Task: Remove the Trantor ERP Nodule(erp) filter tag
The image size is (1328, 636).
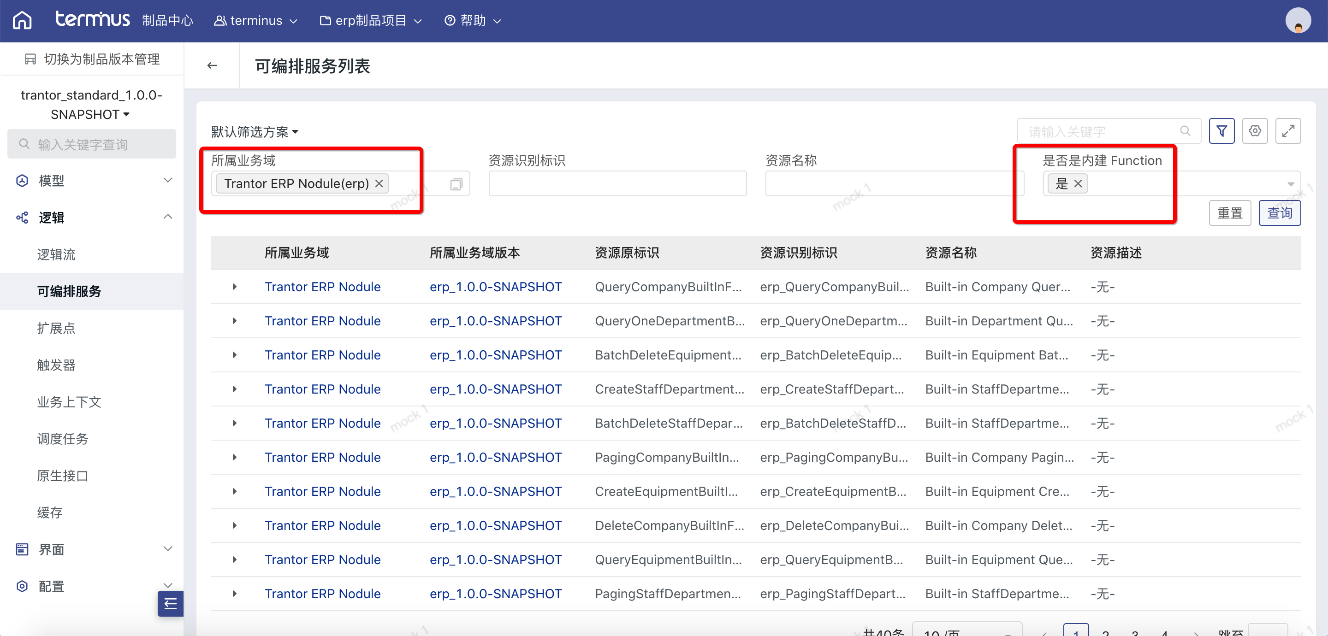Action: coord(379,183)
